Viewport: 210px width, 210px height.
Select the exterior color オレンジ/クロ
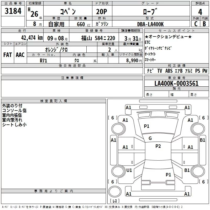point(56,50)
